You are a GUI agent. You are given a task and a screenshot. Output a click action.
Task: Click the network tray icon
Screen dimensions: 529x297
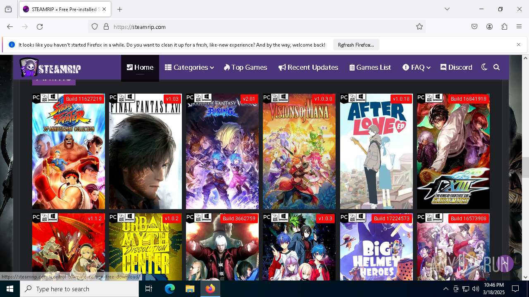[466, 289]
